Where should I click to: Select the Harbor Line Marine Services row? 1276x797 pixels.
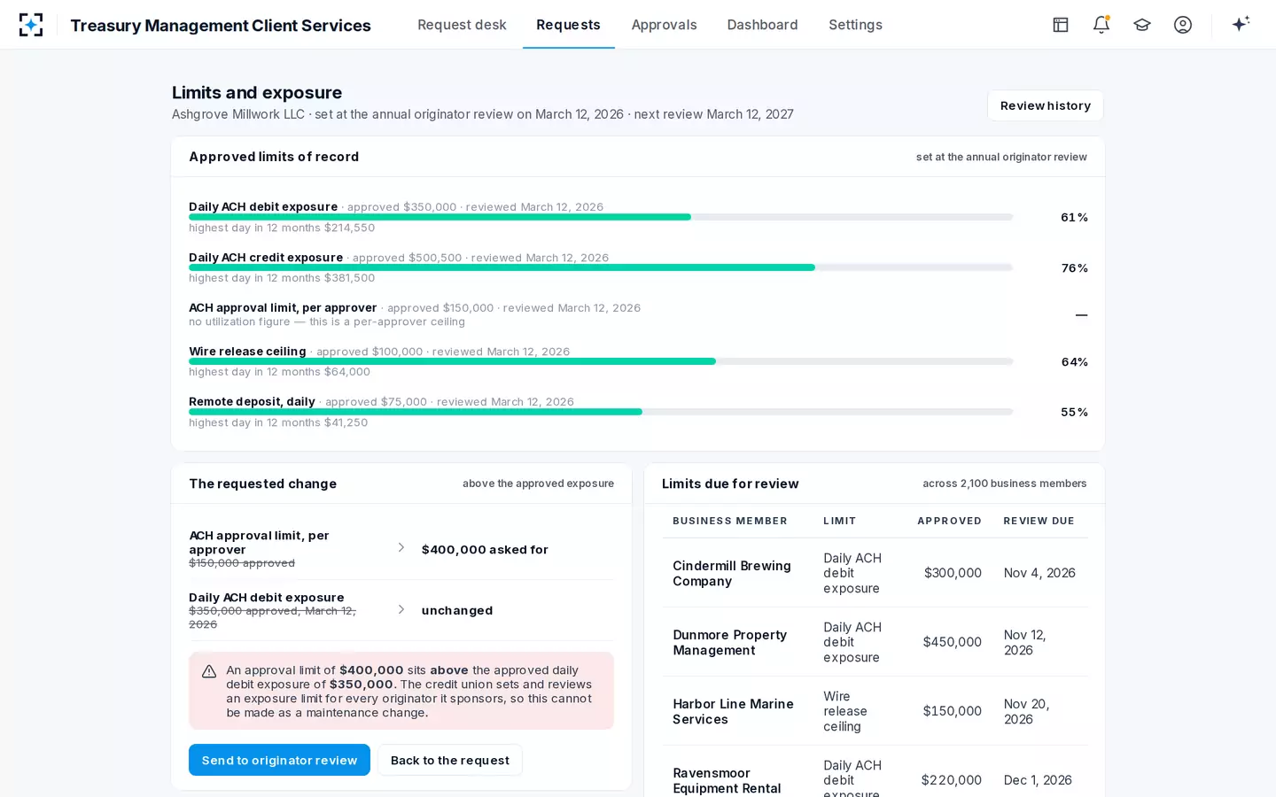(x=875, y=711)
